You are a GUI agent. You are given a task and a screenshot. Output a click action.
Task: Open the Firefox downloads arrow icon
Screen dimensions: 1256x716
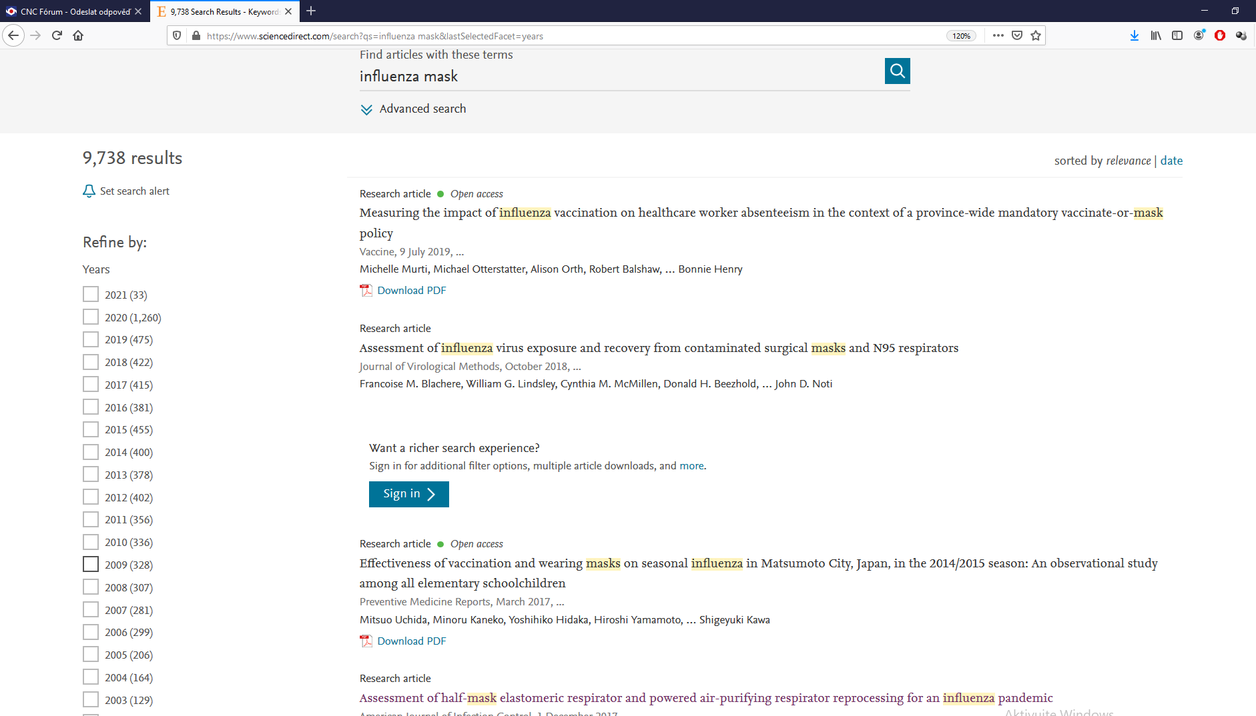[x=1134, y=36]
